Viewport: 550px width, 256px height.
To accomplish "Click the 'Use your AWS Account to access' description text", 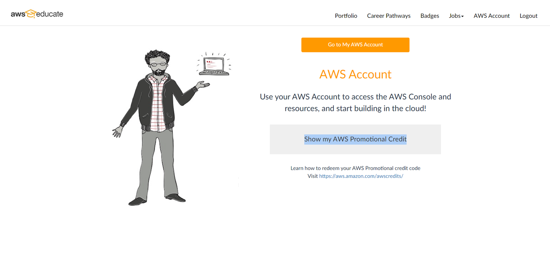I will pos(355,102).
